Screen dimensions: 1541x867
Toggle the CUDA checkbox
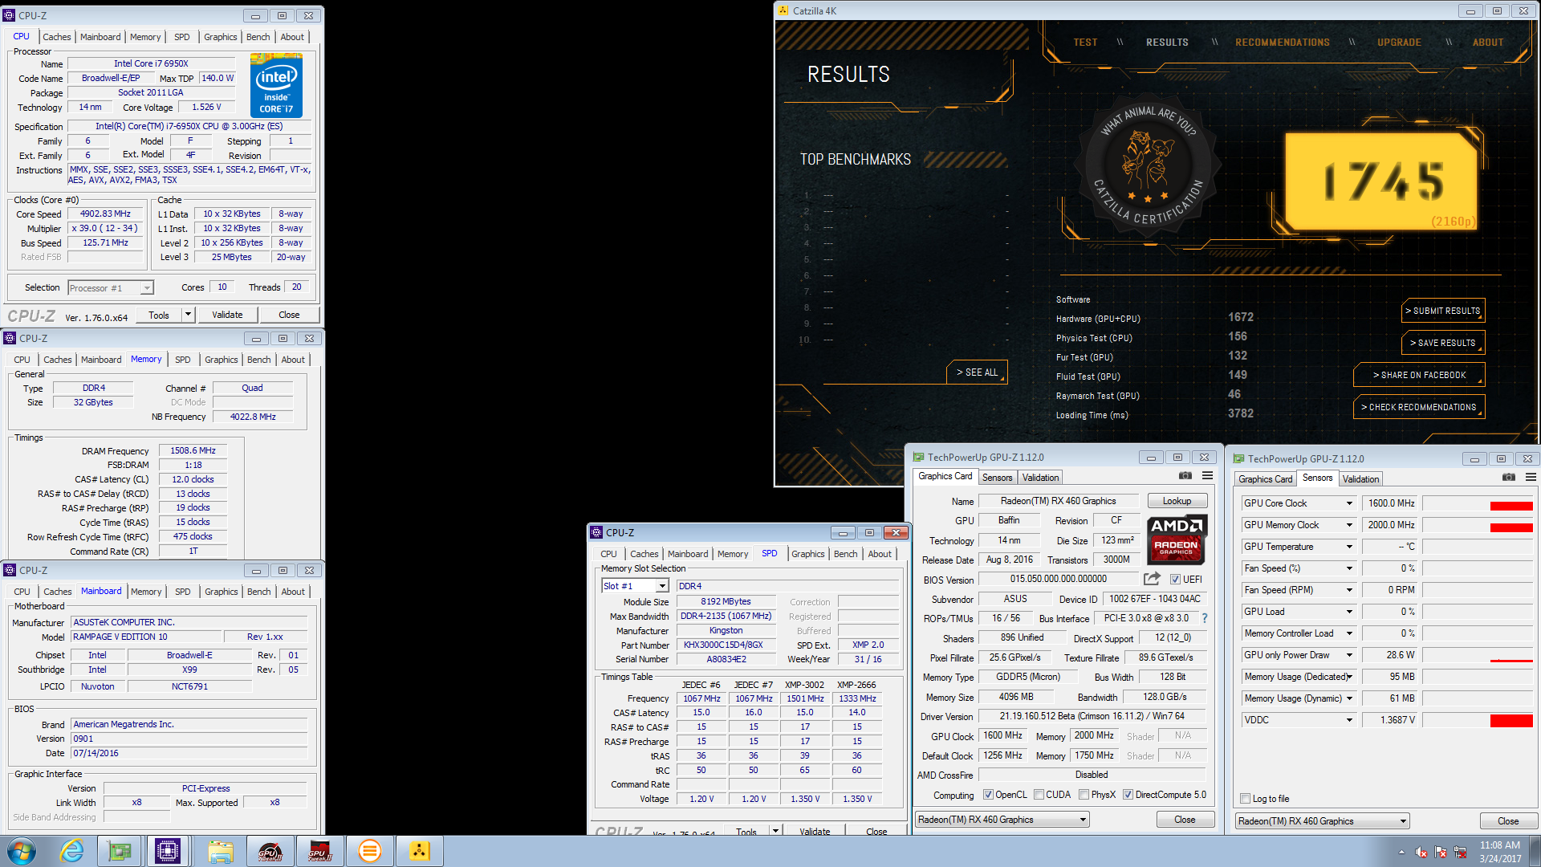tap(1039, 795)
